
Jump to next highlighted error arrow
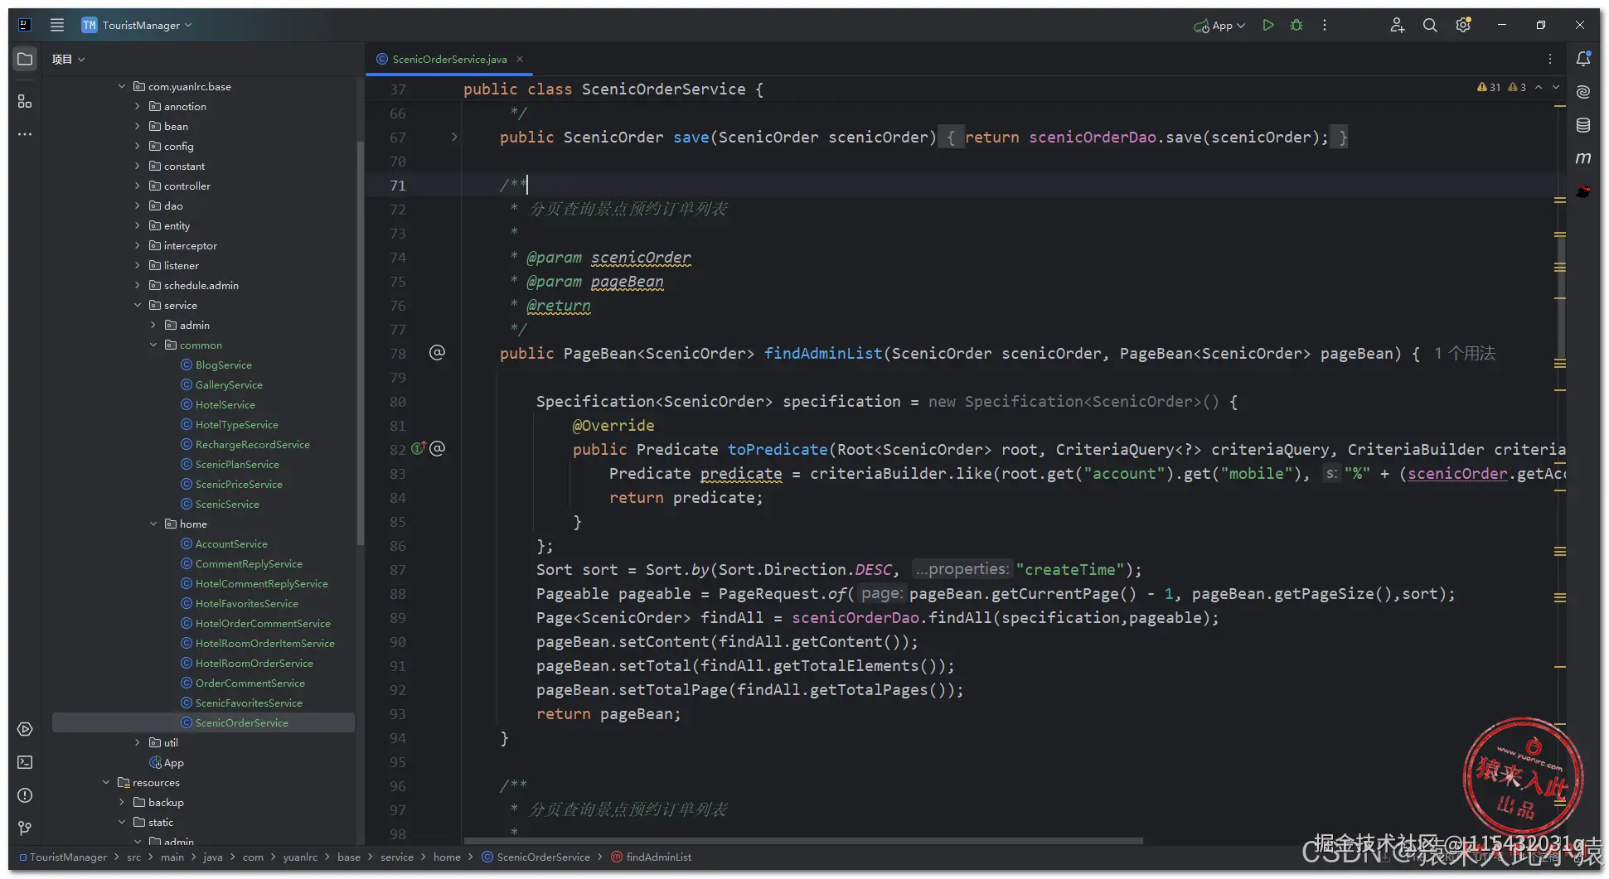pyautogui.click(x=1556, y=87)
